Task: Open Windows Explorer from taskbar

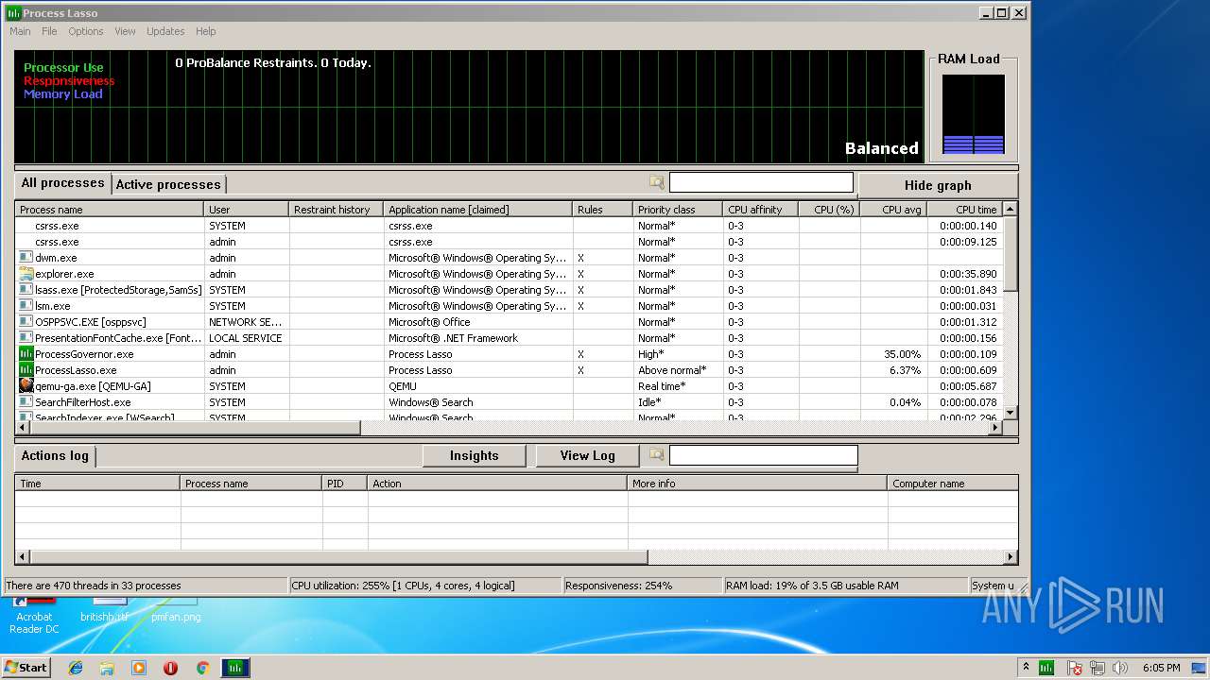Action: (107, 668)
